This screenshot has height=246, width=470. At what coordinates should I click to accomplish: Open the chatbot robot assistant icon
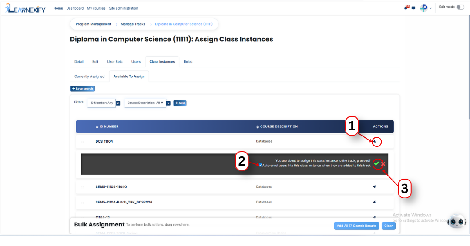(457, 221)
